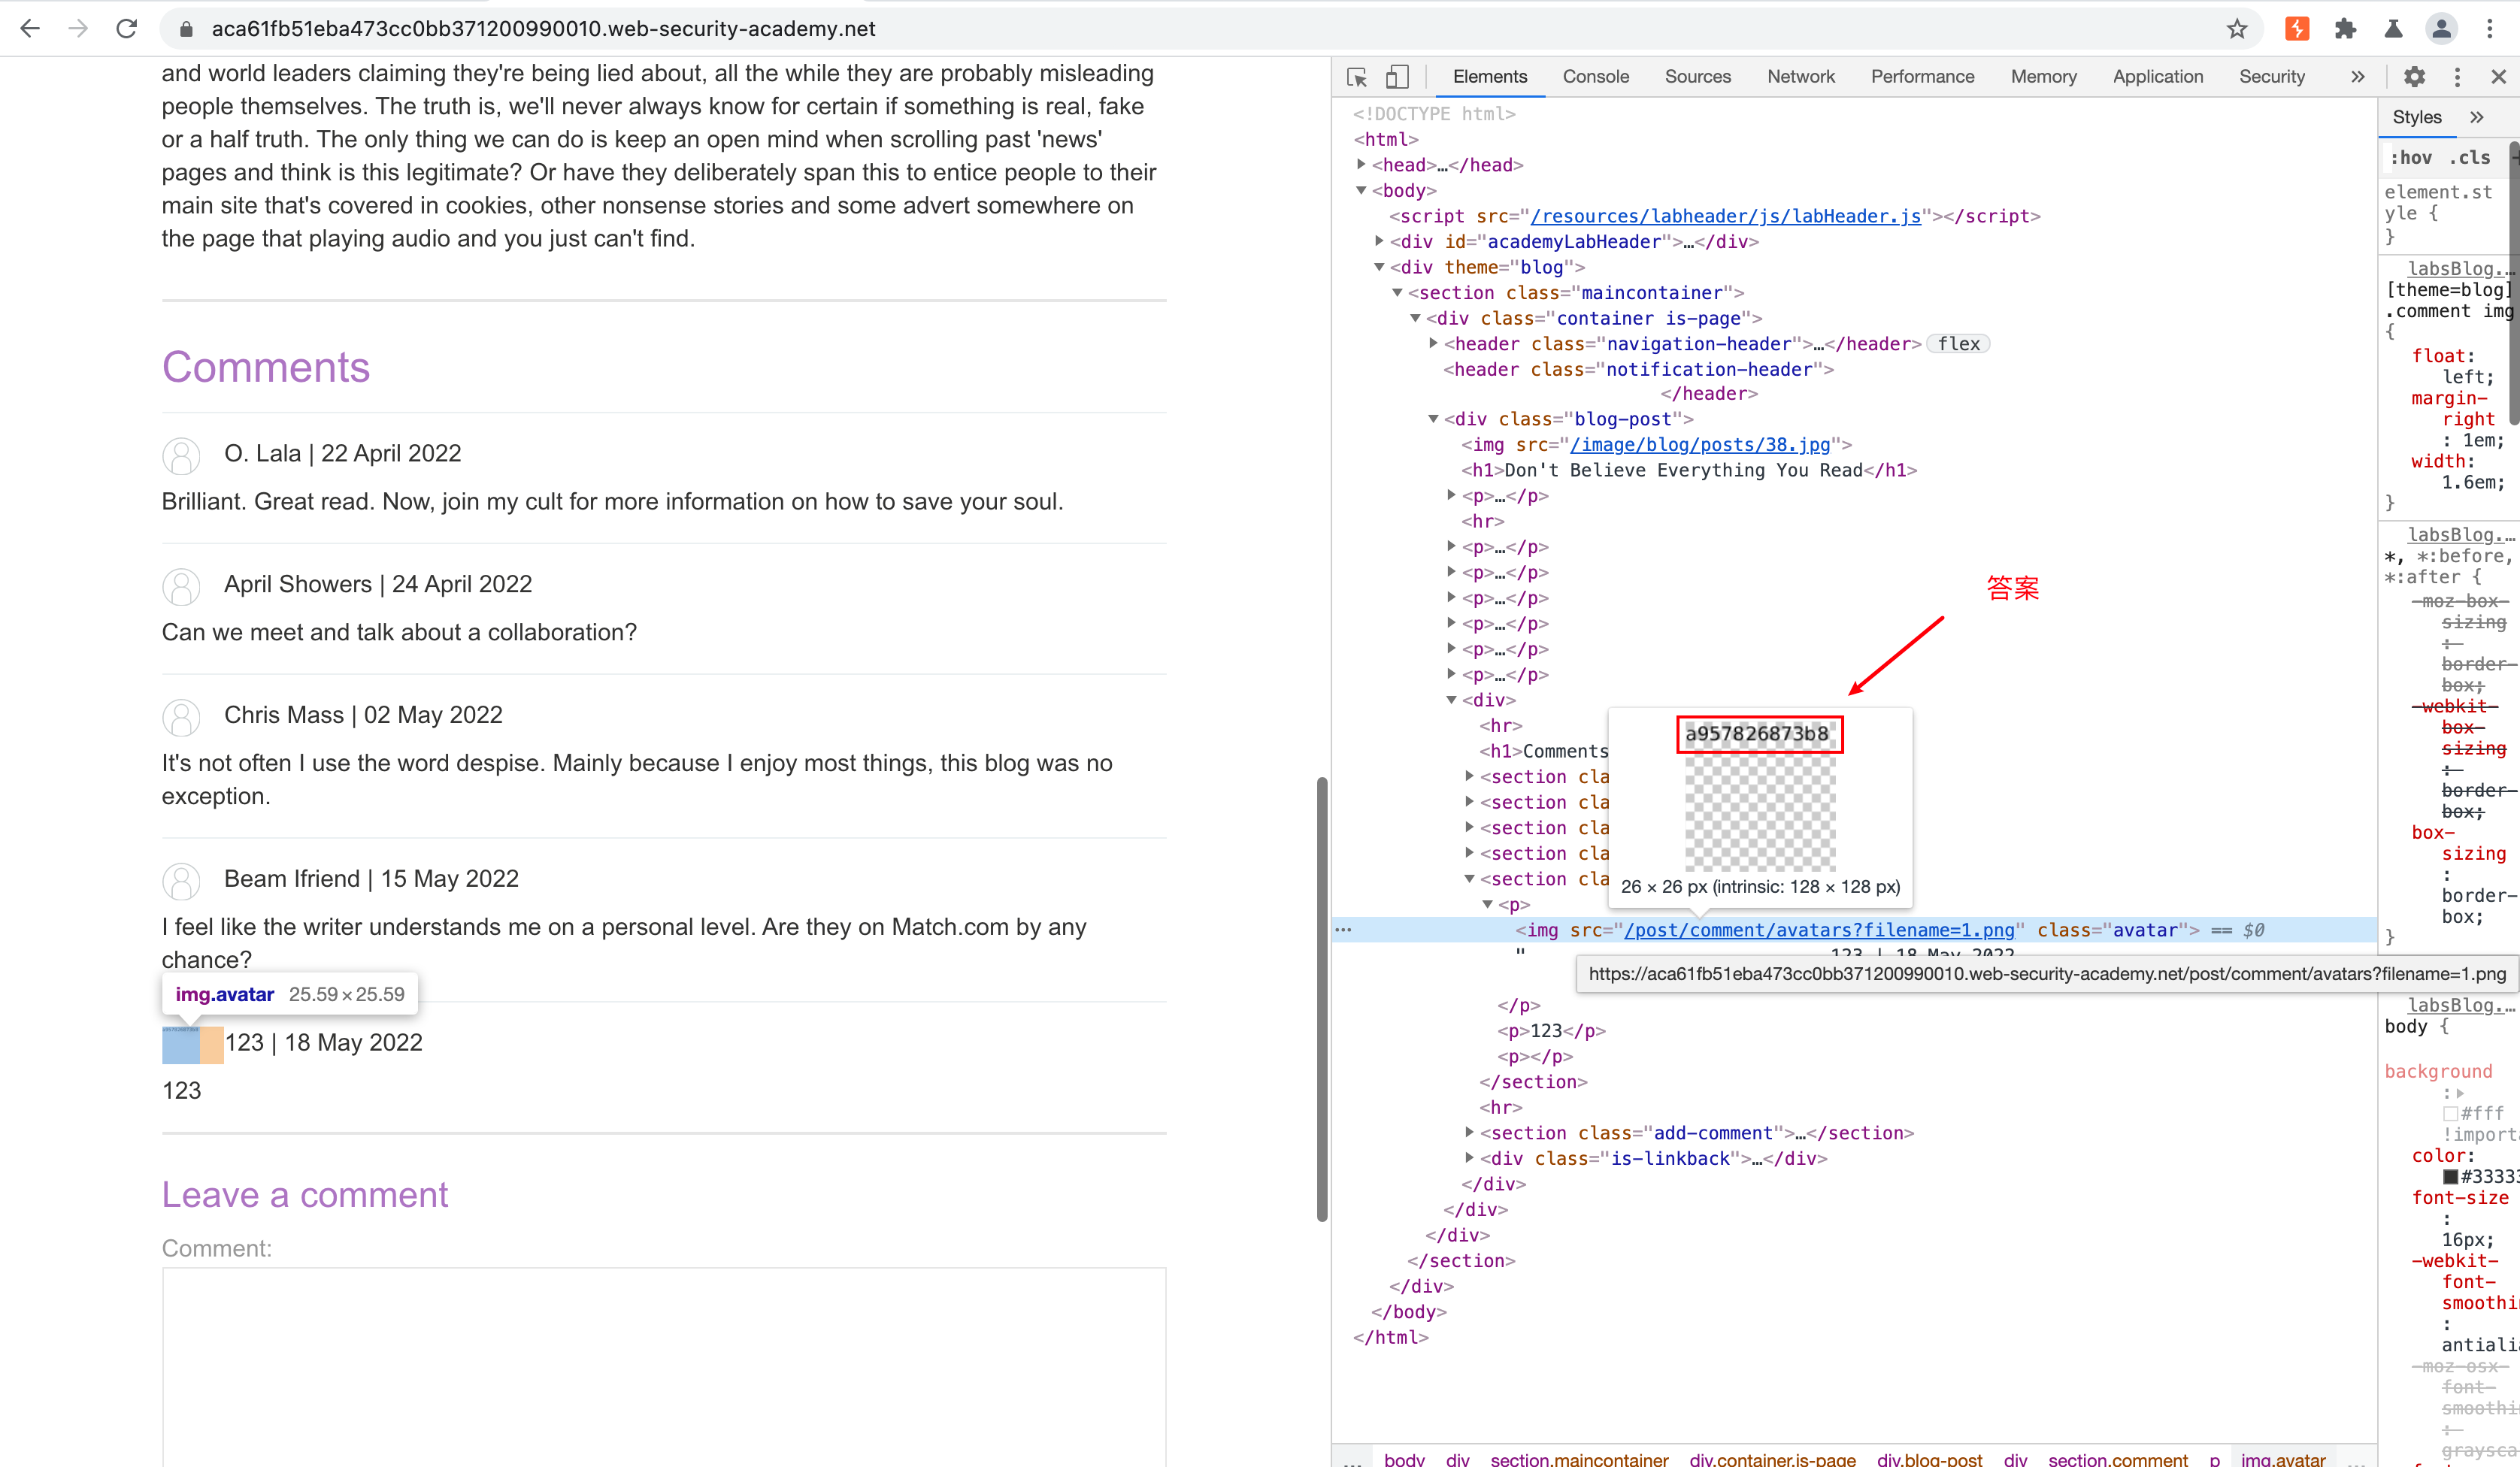Click the flex badge on navigation-header
The height and width of the screenshot is (1467, 2520).
[x=1958, y=344]
